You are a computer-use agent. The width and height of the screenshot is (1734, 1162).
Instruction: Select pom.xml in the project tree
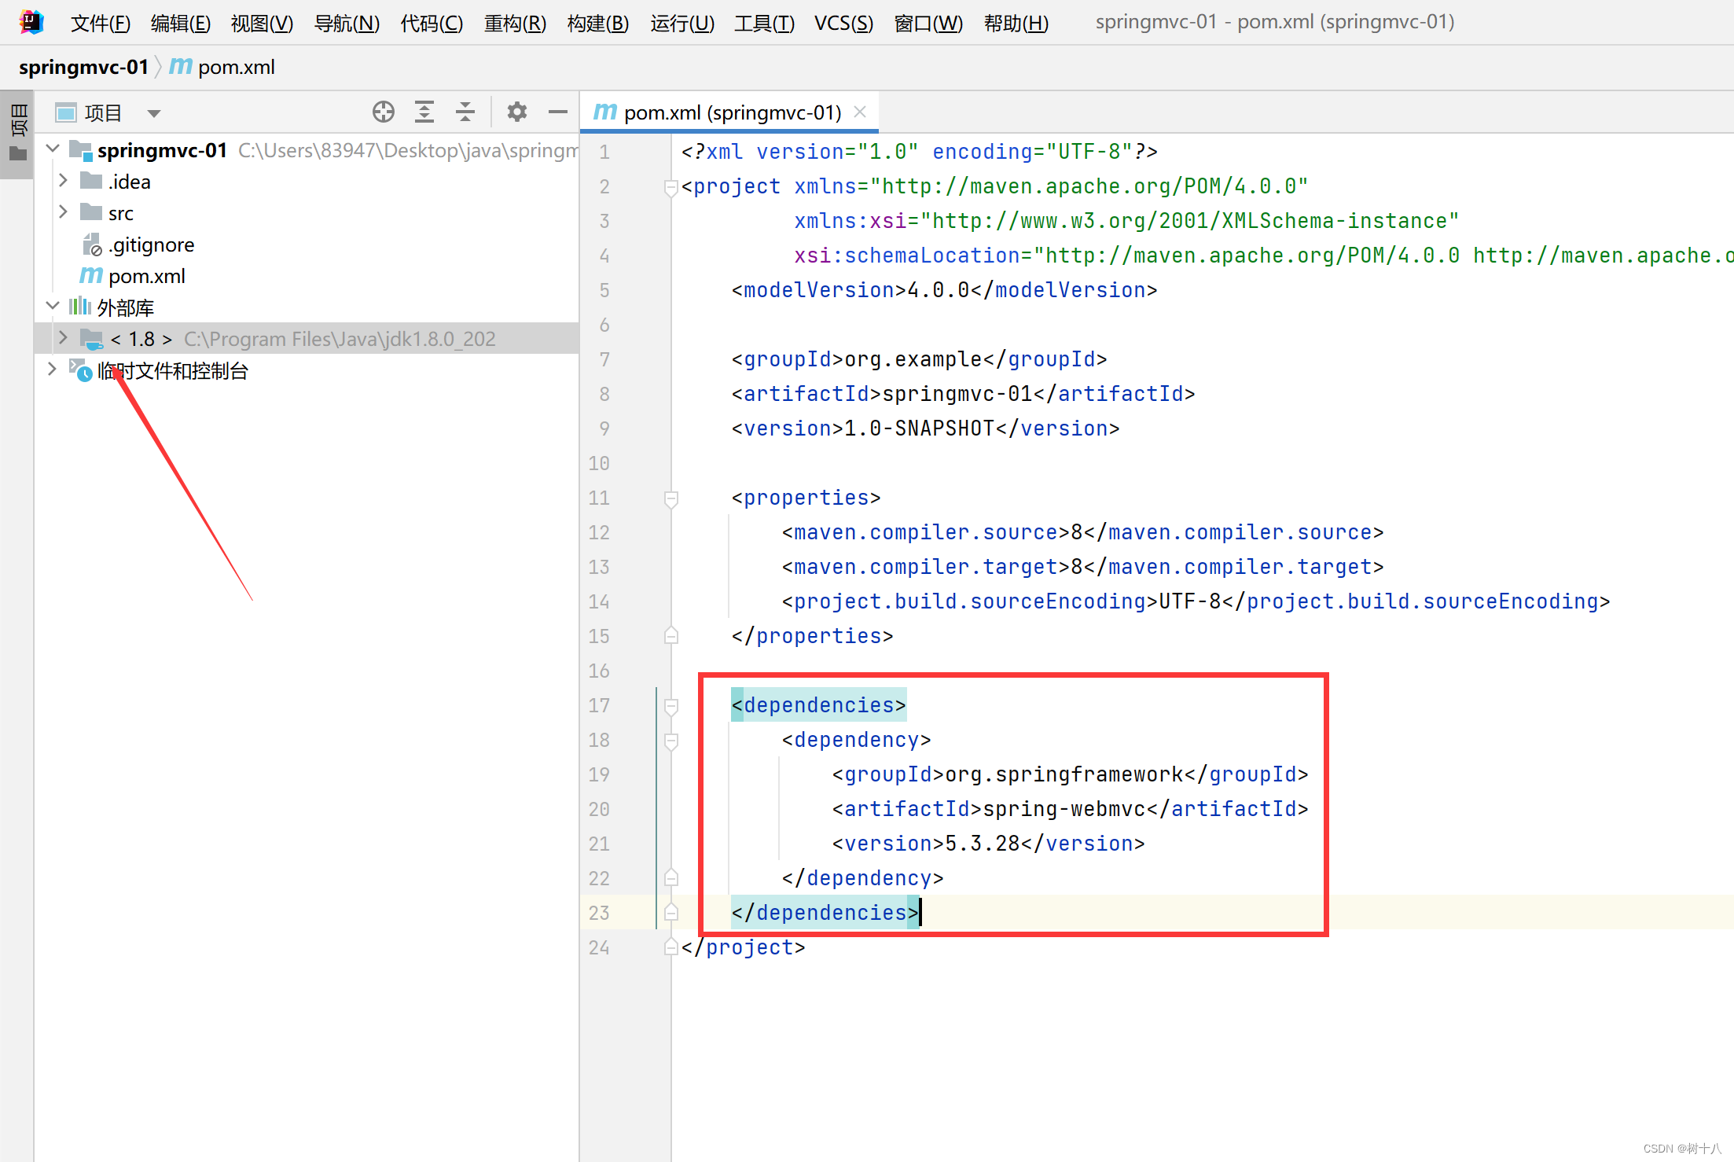click(147, 276)
